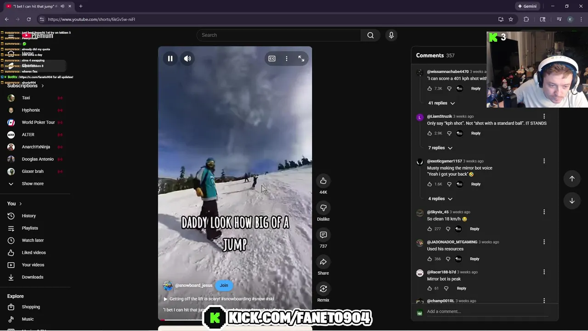Image resolution: width=588 pixels, height=331 pixels.
Task: Open the comments icon showing 737
Action: pos(323,235)
